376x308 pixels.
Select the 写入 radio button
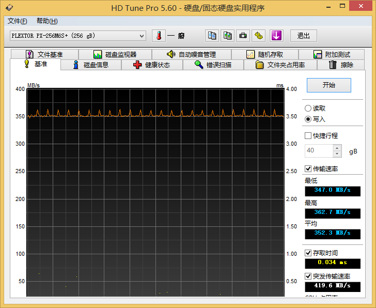pyautogui.click(x=308, y=119)
